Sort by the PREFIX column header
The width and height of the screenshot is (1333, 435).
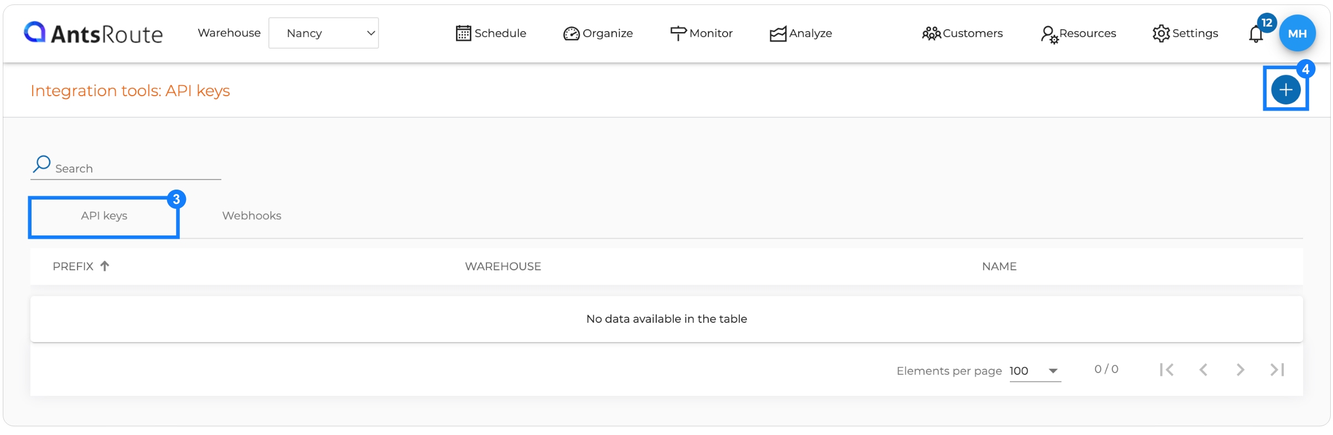tap(73, 266)
